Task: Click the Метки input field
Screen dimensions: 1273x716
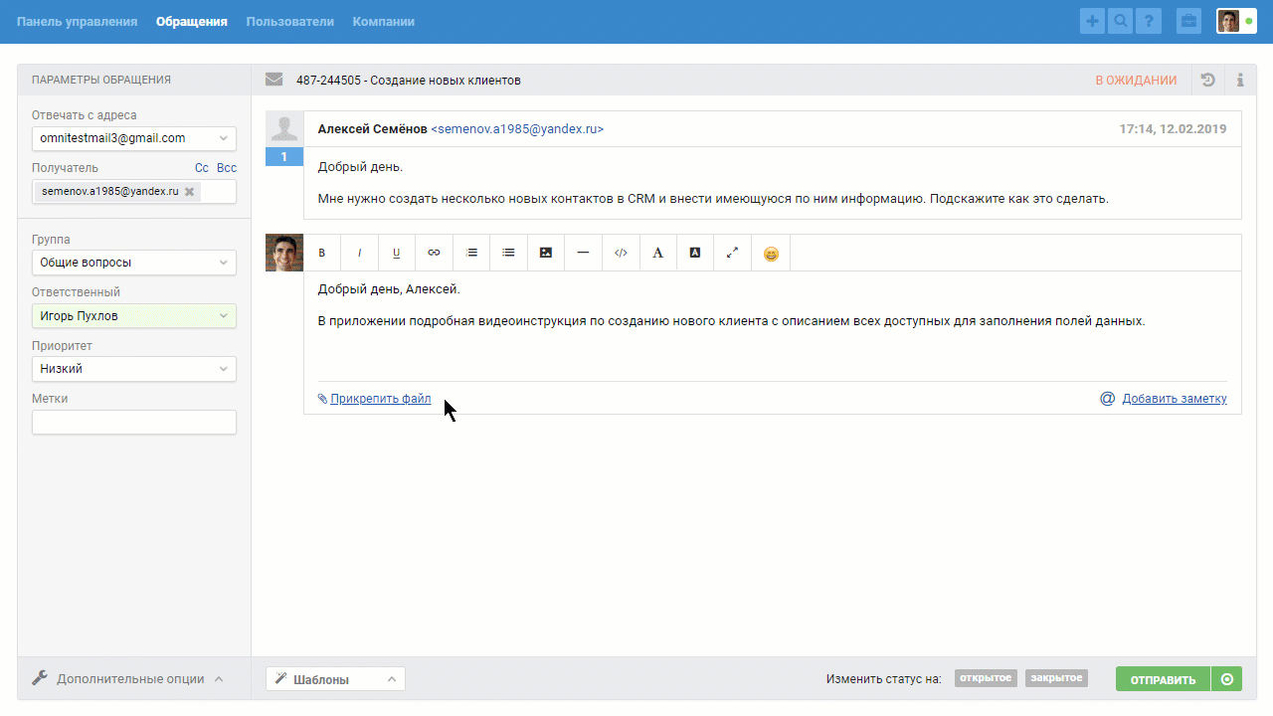Action: (x=134, y=422)
